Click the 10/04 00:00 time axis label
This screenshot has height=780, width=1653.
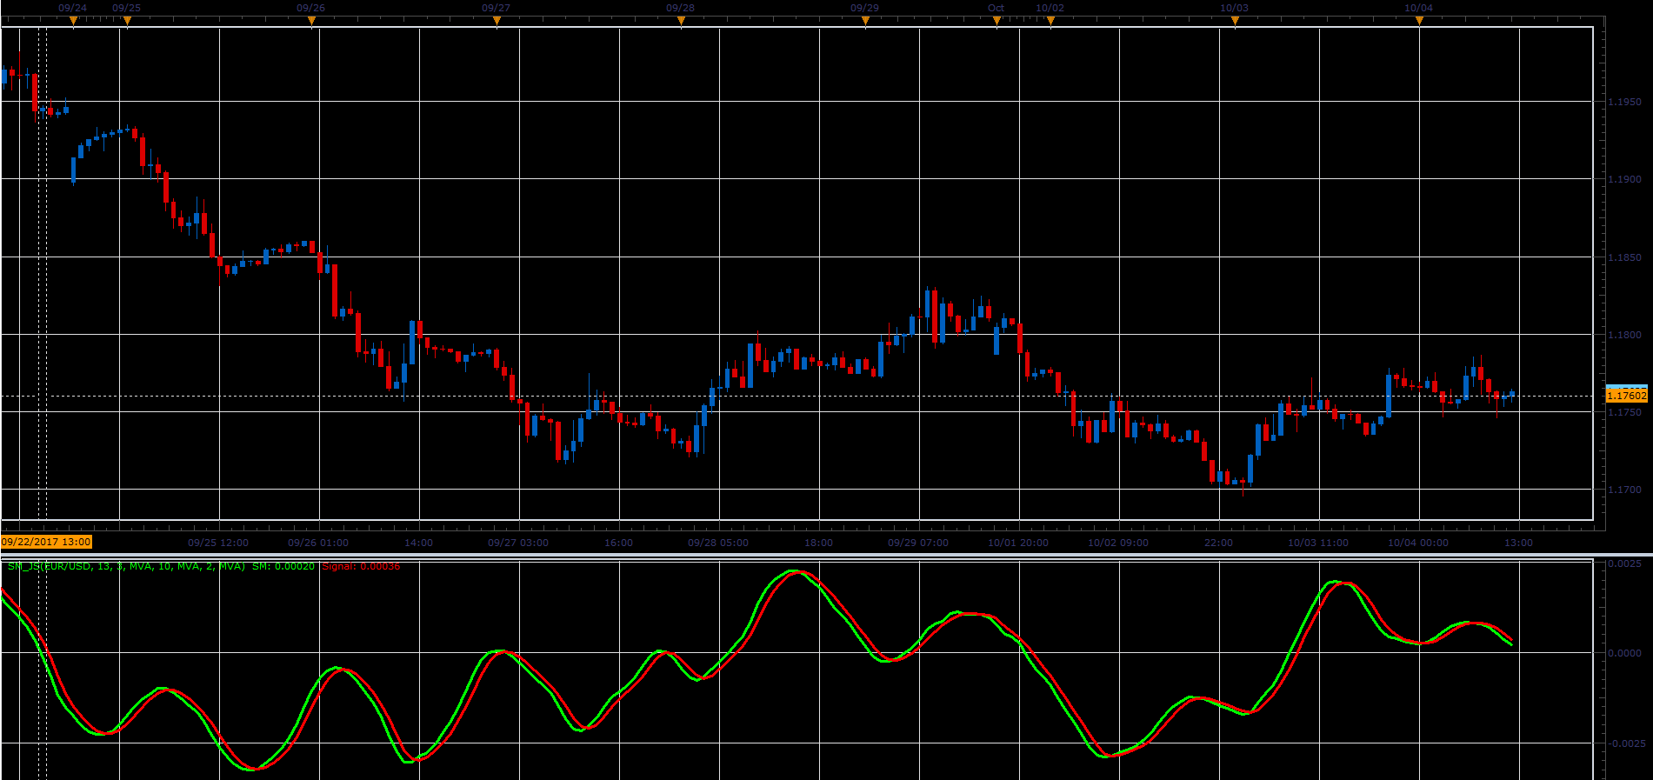pyautogui.click(x=1418, y=543)
